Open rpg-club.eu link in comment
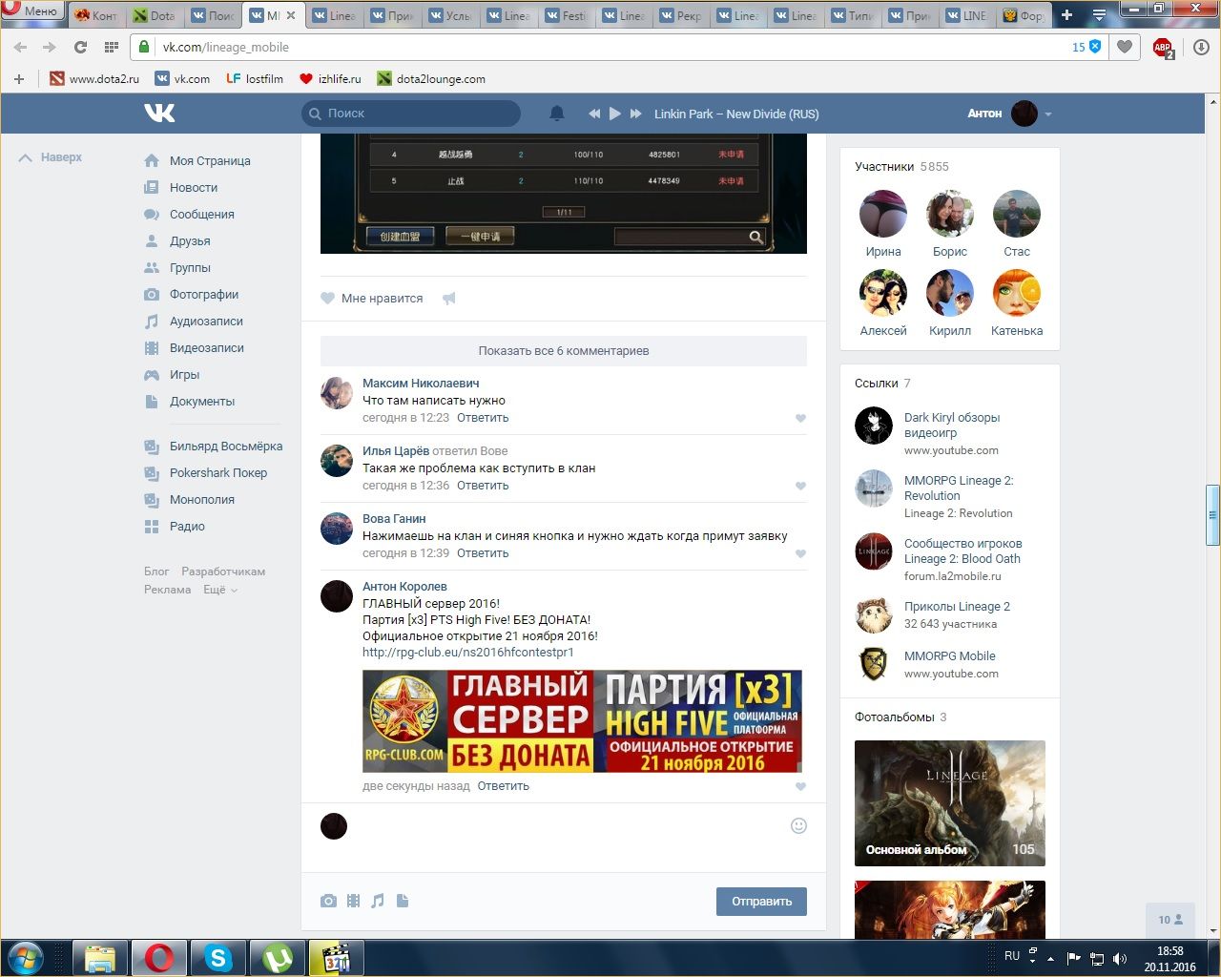The image size is (1221, 977). coord(468,652)
